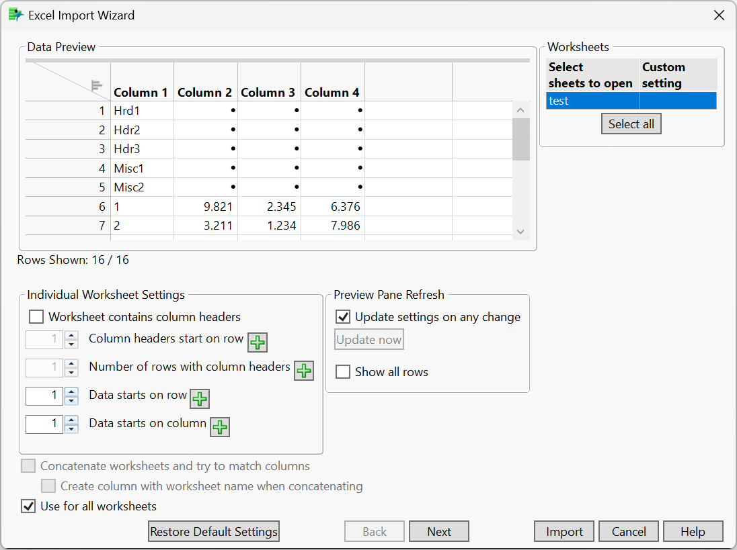Viewport: 737px width, 550px height.
Task: Click into the Data starts on row field
Action: (44, 396)
